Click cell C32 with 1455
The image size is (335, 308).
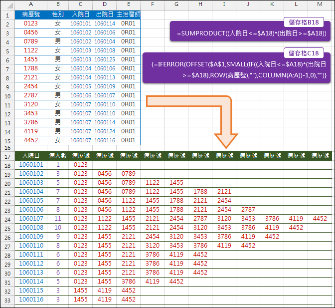pyautogui.click(x=81, y=291)
